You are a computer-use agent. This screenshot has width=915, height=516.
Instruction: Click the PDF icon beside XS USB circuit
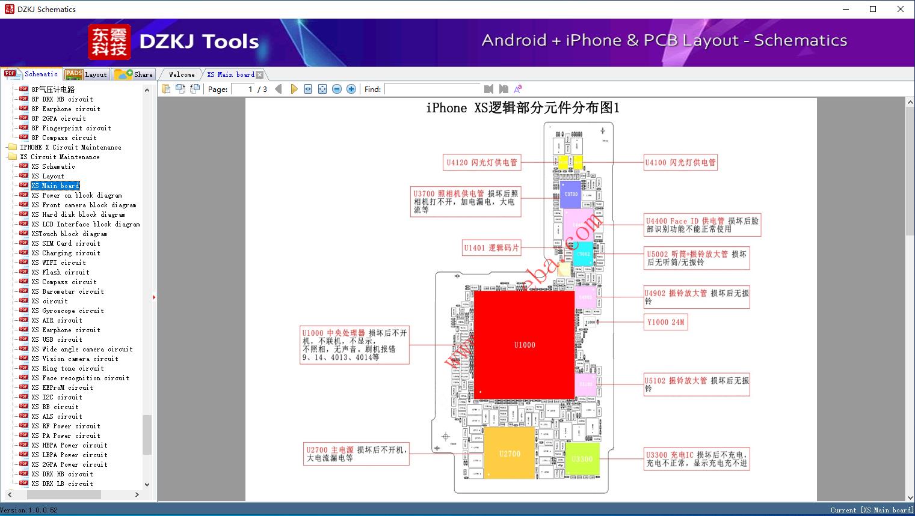[23, 339]
